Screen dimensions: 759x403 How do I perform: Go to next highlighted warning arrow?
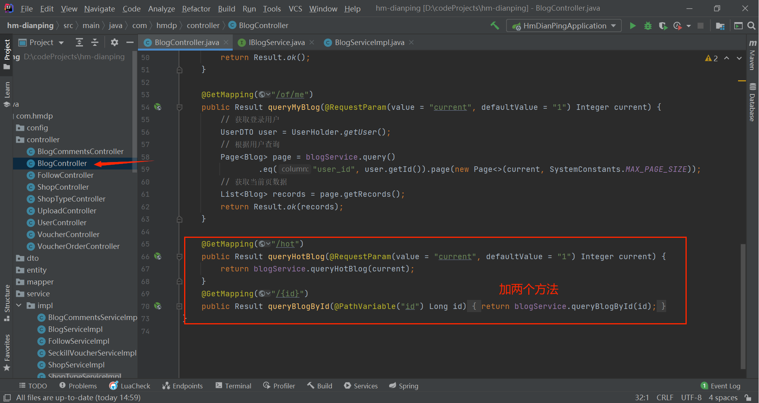[x=739, y=58]
